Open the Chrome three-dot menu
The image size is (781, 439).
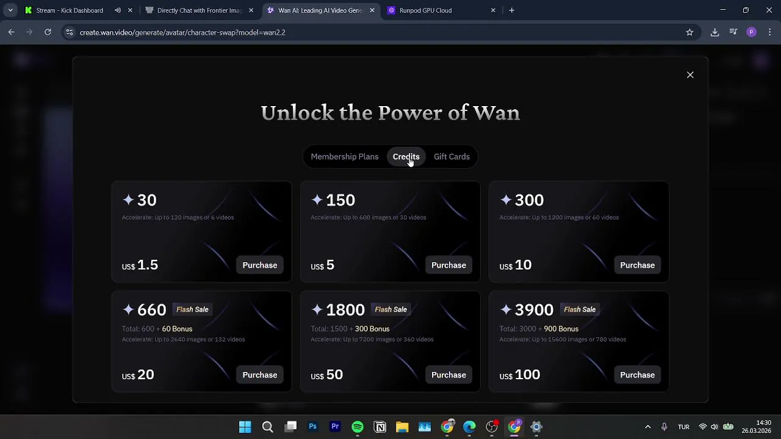(769, 32)
